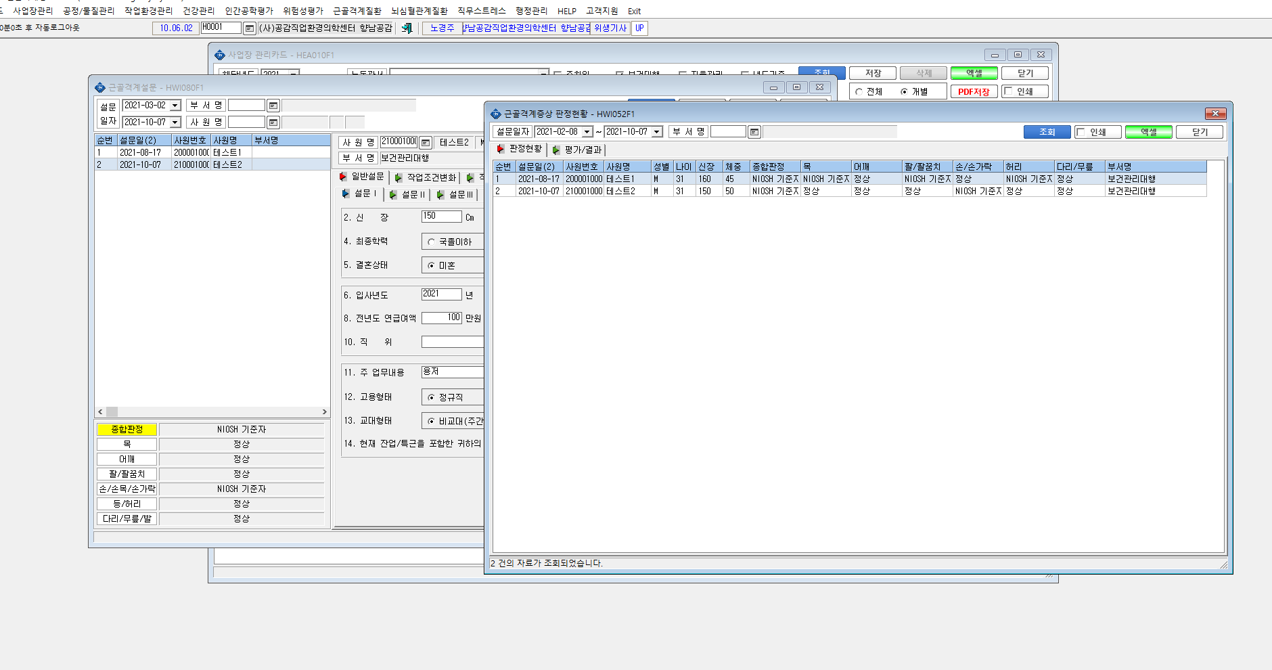
Task: Open the 근골격계질환 menu
Action: point(357,11)
